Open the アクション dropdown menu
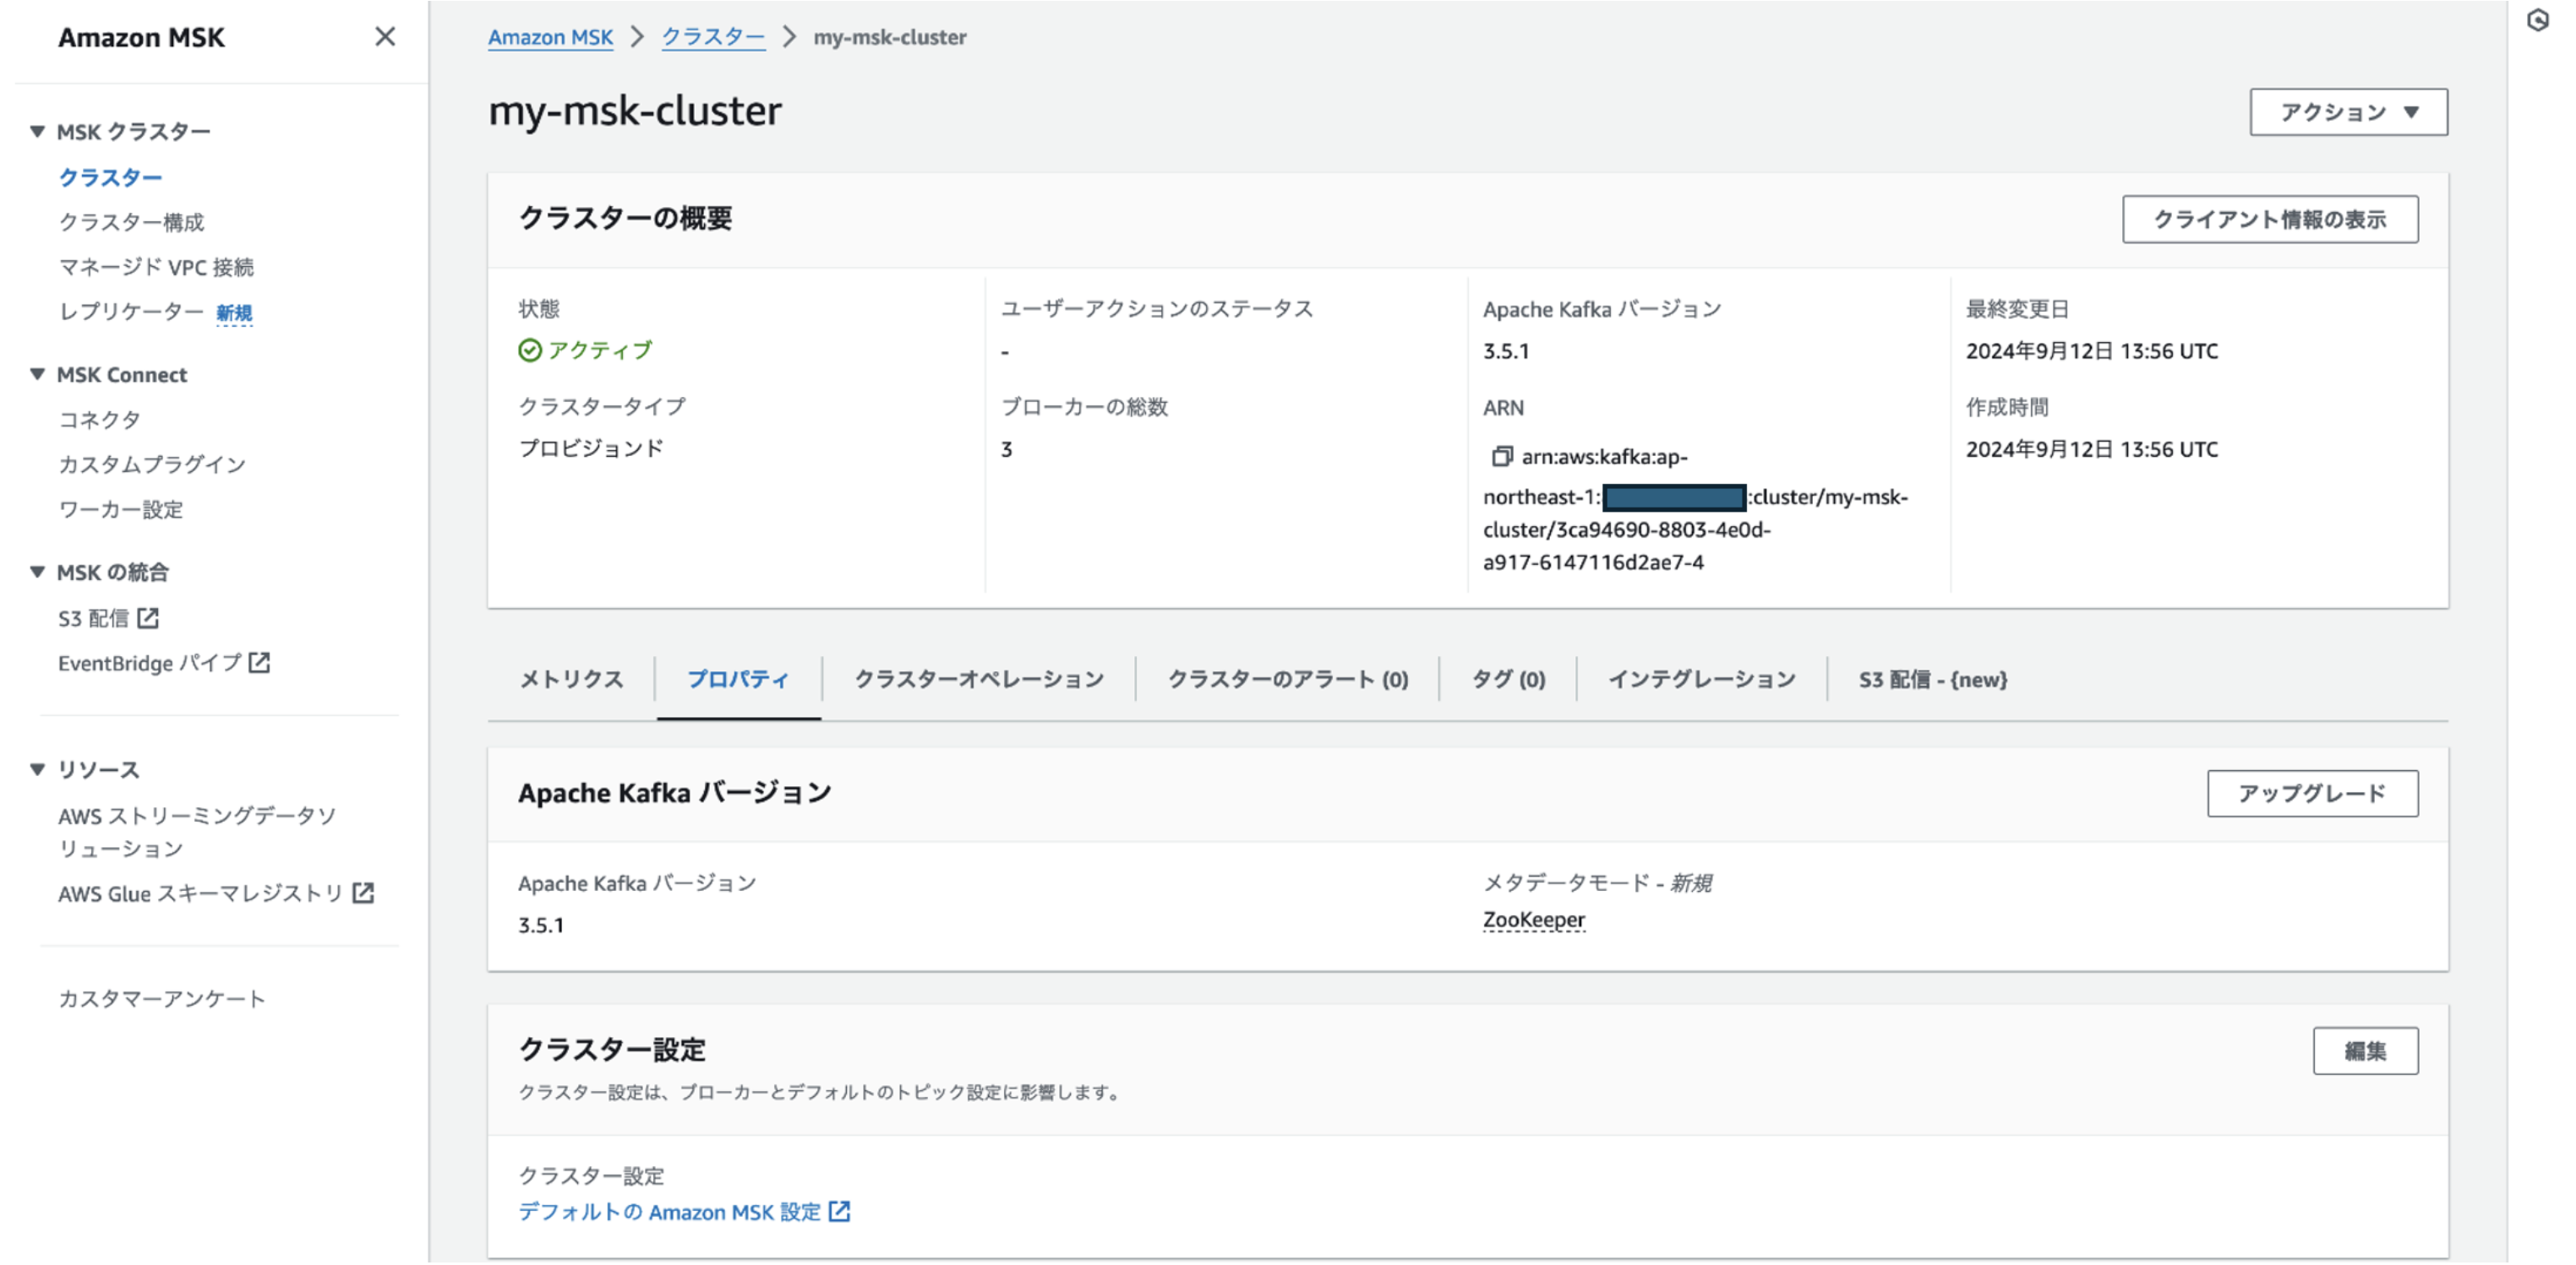 [x=2347, y=112]
